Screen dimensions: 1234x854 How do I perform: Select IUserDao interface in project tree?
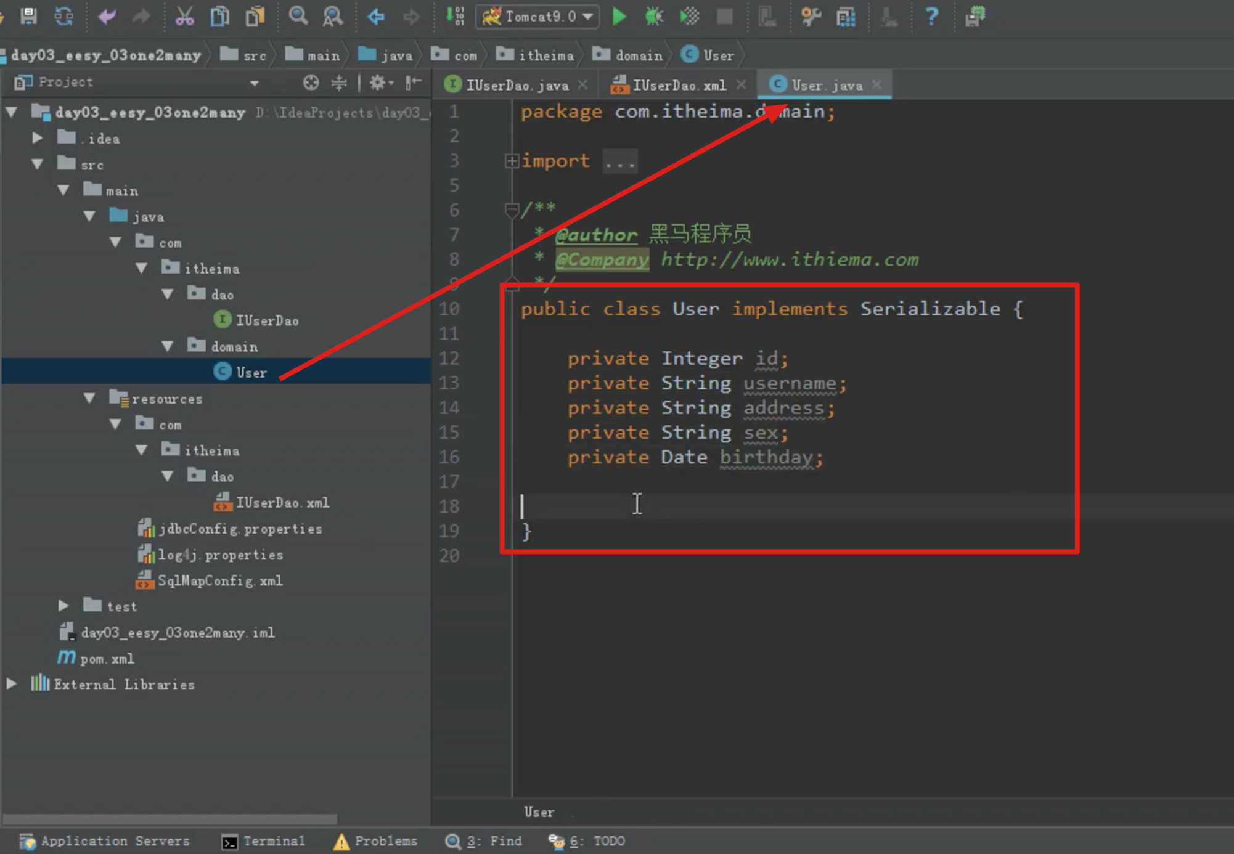(x=256, y=320)
